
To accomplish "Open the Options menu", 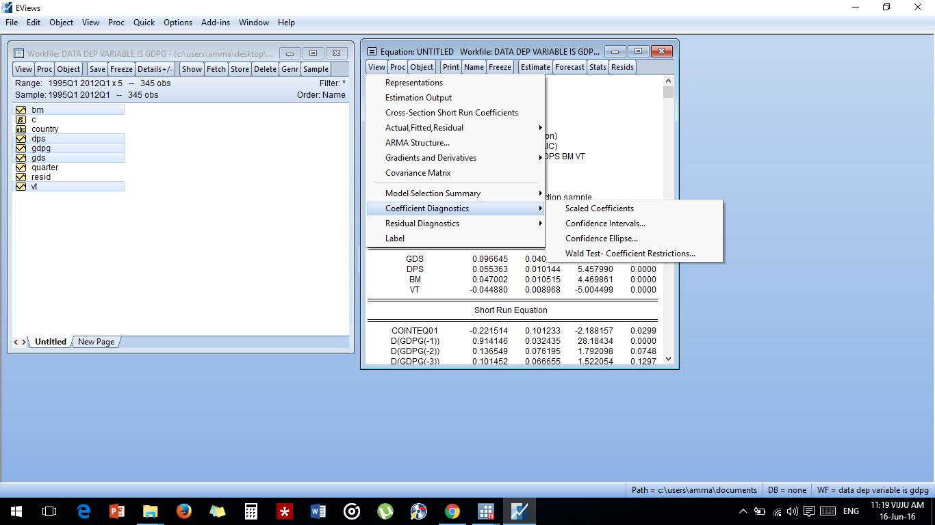I will 178,23.
